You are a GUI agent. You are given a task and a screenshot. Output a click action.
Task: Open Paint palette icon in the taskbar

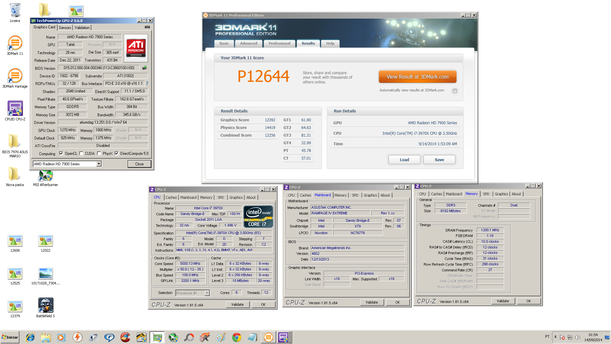pyautogui.click(x=221, y=337)
